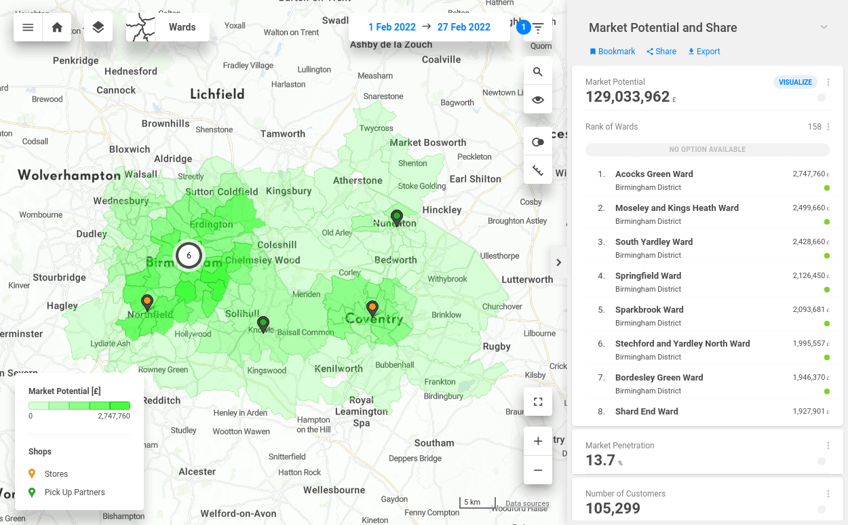Toggle the eye visibility control on the map
The height and width of the screenshot is (525, 848).
coord(537,99)
